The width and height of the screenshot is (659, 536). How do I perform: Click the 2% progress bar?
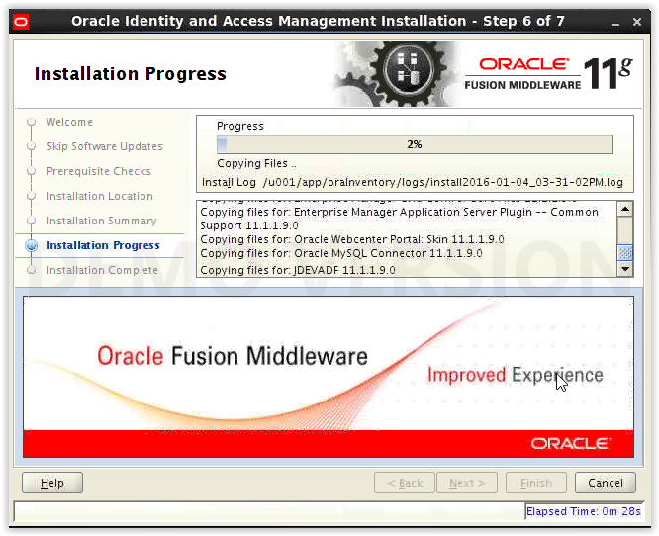click(x=415, y=145)
